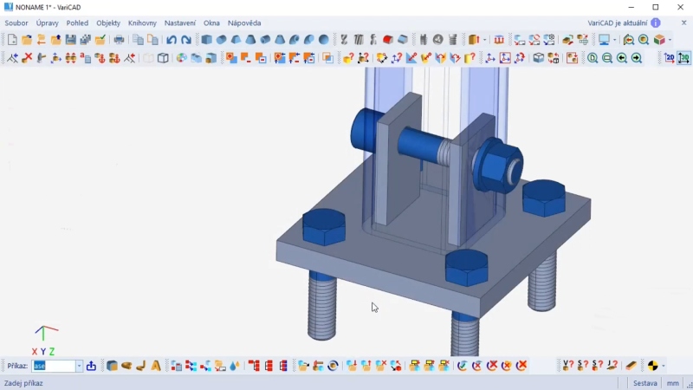The image size is (693, 390).
Task: Open the Nápověda menu
Action: (x=244, y=23)
